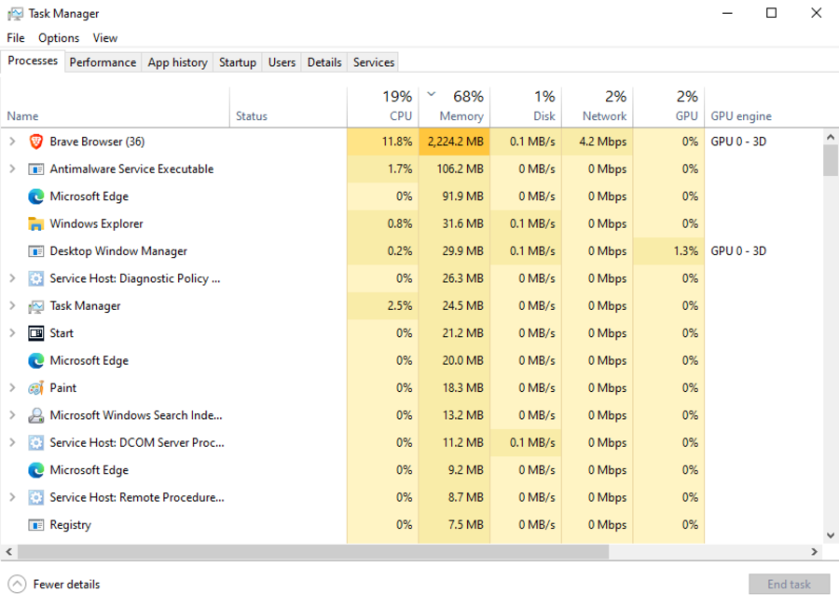
Task: Sort processes by the CPU column header
Action: [382, 106]
